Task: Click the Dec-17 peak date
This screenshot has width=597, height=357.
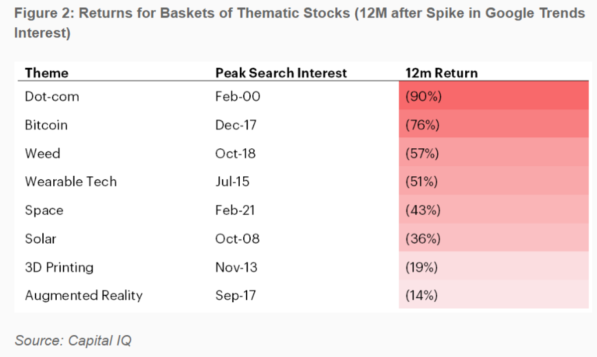Action: pos(236,125)
